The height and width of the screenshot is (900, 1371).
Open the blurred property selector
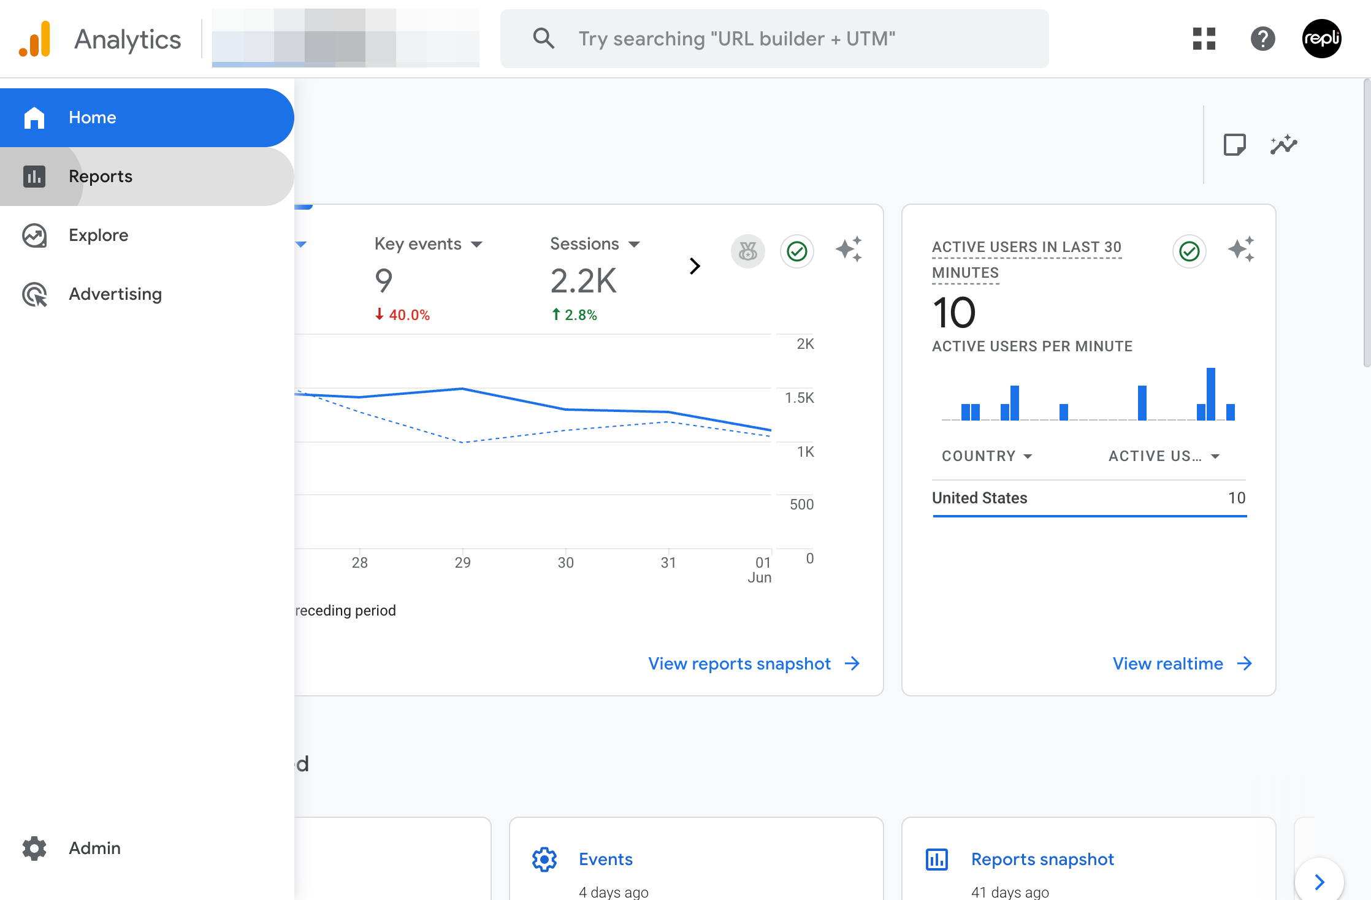tap(346, 38)
